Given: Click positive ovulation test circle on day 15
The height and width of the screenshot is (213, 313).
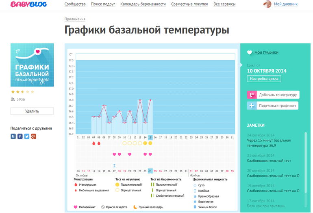Looking at the screenshot, I should (150, 143).
